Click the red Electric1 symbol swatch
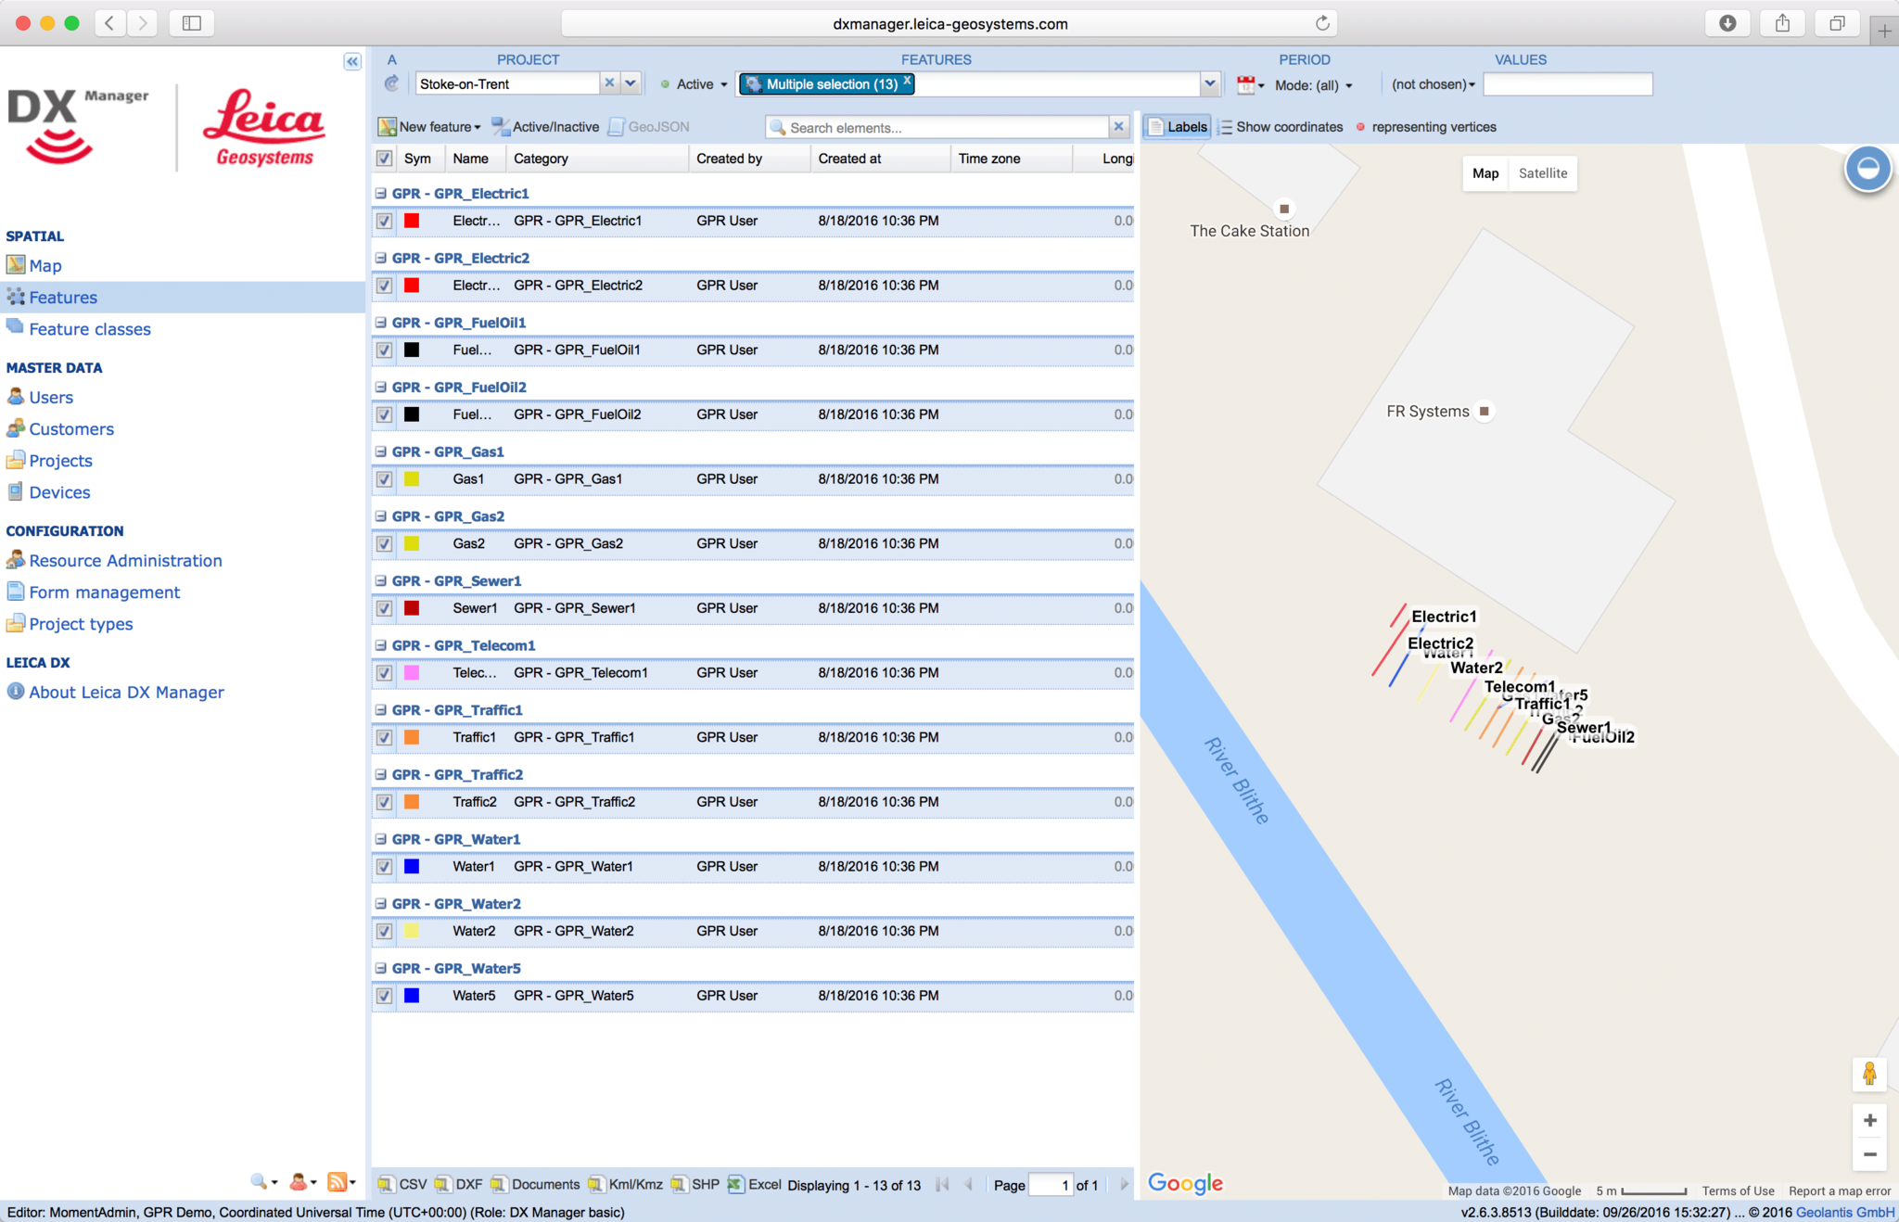This screenshot has height=1222, width=1899. [x=412, y=221]
